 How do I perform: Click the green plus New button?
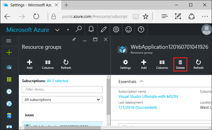point(9,53)
